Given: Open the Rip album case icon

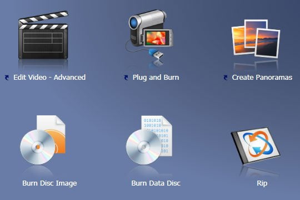Looking at the screenshot, I should 256,147.
